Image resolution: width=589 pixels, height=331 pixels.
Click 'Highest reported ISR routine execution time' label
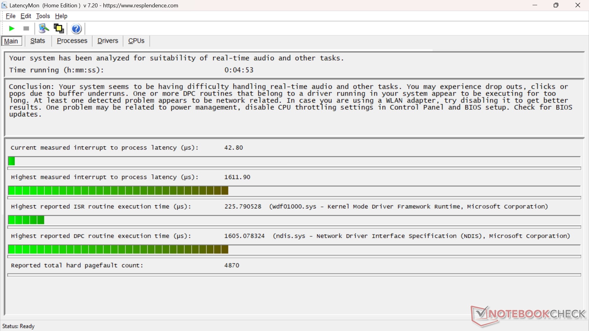point(101,207)
